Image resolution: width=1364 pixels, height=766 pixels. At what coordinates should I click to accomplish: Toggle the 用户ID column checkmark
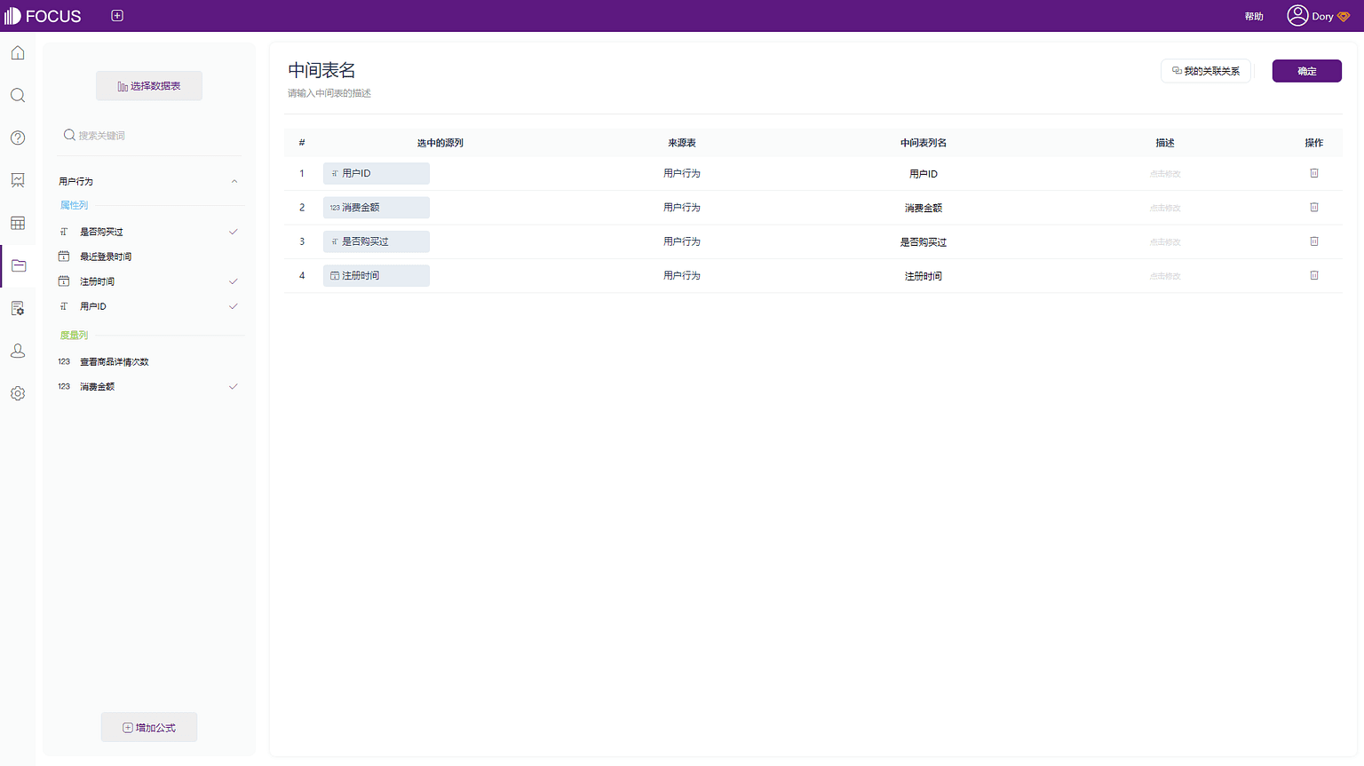(x=234, y=306)
